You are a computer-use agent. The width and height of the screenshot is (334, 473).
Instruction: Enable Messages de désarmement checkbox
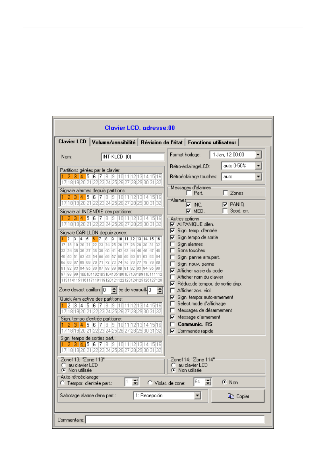coord(172,310)
